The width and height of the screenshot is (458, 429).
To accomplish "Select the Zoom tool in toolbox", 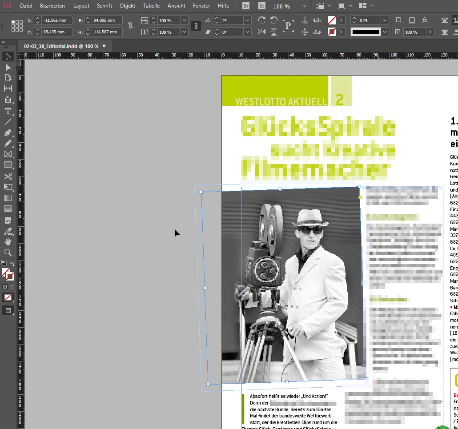I will click(8, 253).
